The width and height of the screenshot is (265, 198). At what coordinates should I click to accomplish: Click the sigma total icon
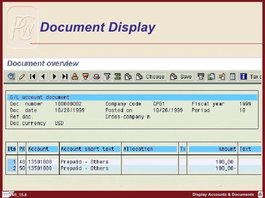coord(118,77)
